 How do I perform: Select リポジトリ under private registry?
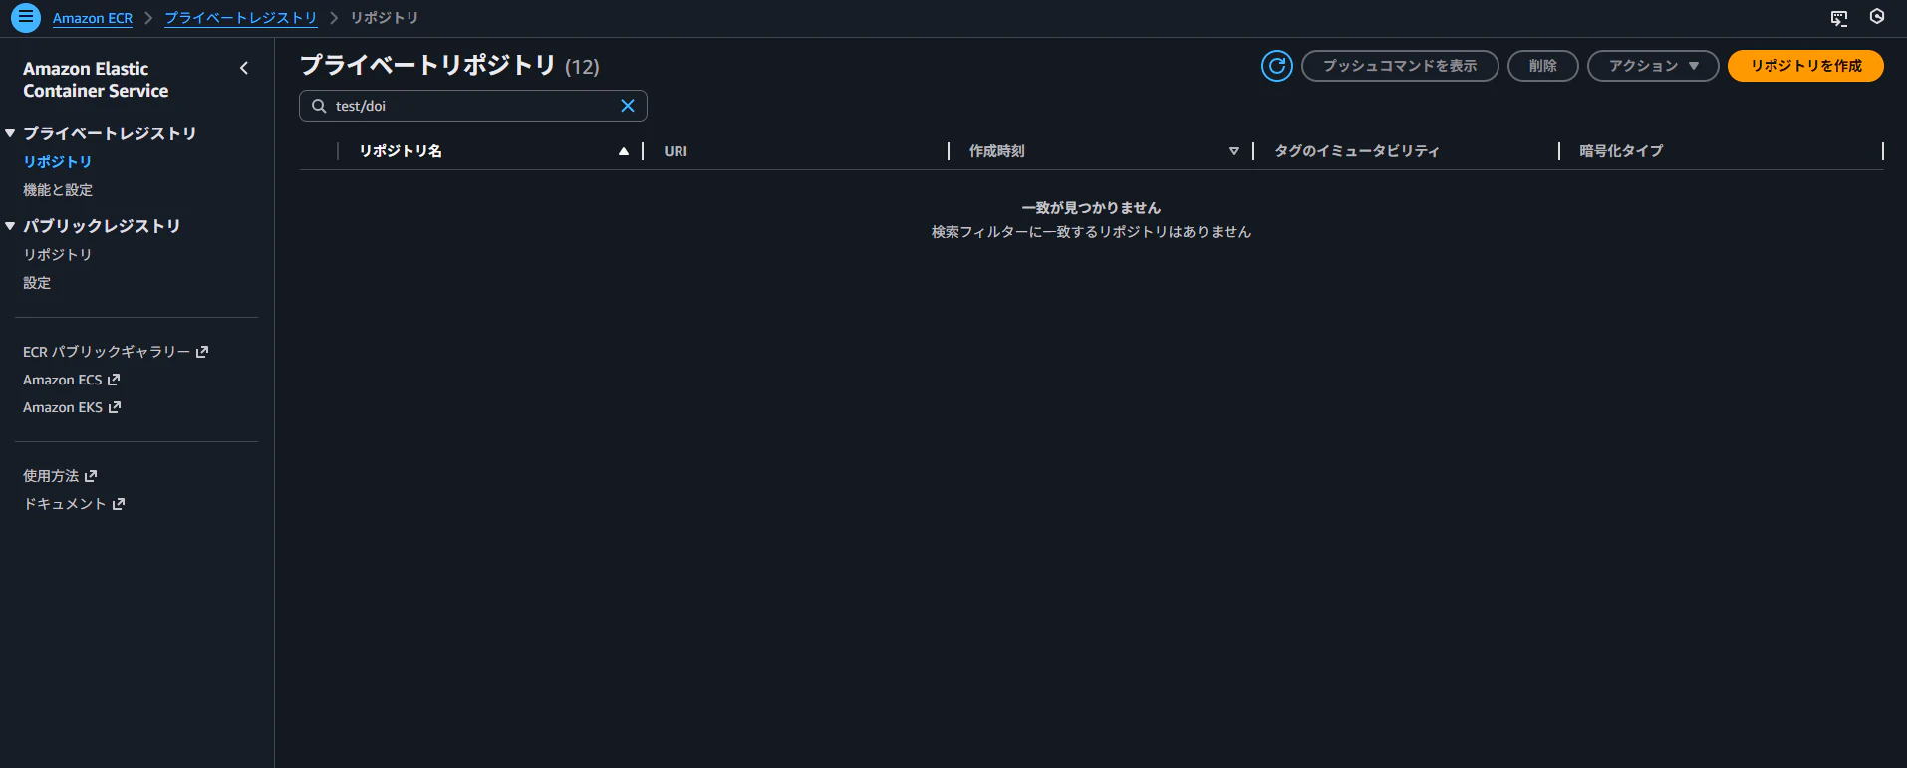coord(58,161)
